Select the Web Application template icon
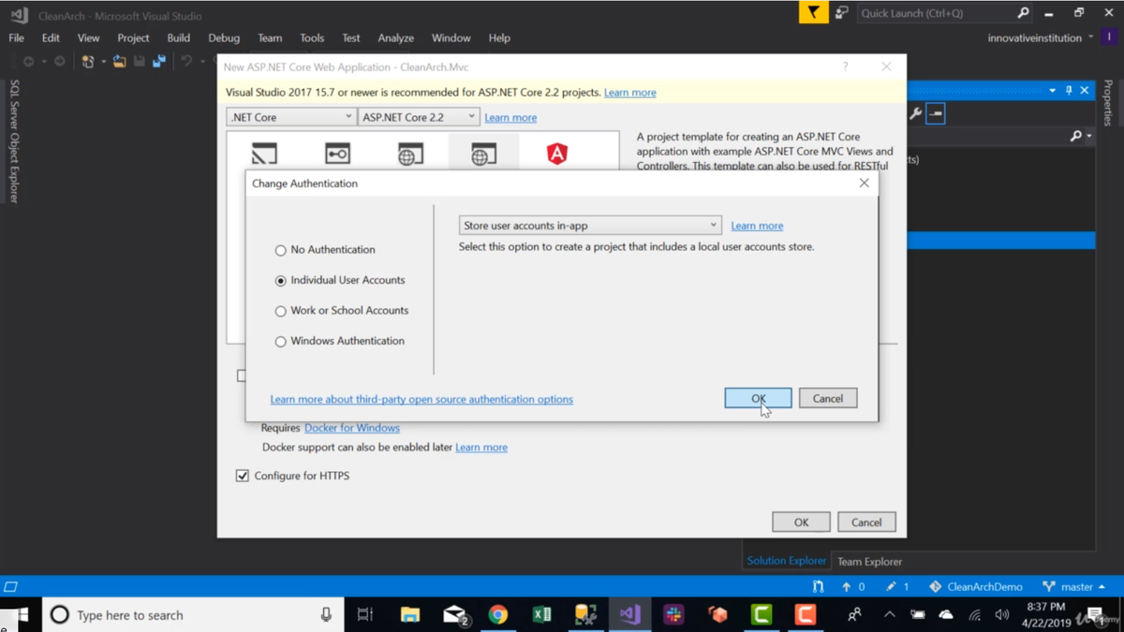 [410, 154]
